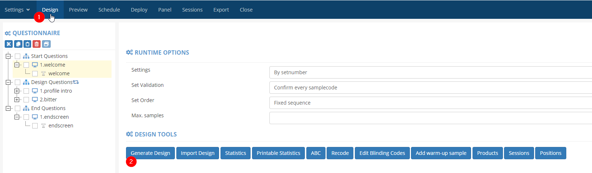Viewport: 592px width, 173px height.
Task: Click the repeat arrows icon beside Design Questions
Action: 76,82
